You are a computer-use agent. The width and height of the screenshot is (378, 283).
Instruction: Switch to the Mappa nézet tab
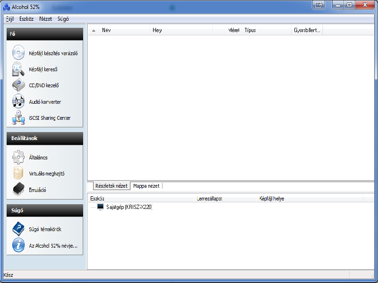point(146,186)
